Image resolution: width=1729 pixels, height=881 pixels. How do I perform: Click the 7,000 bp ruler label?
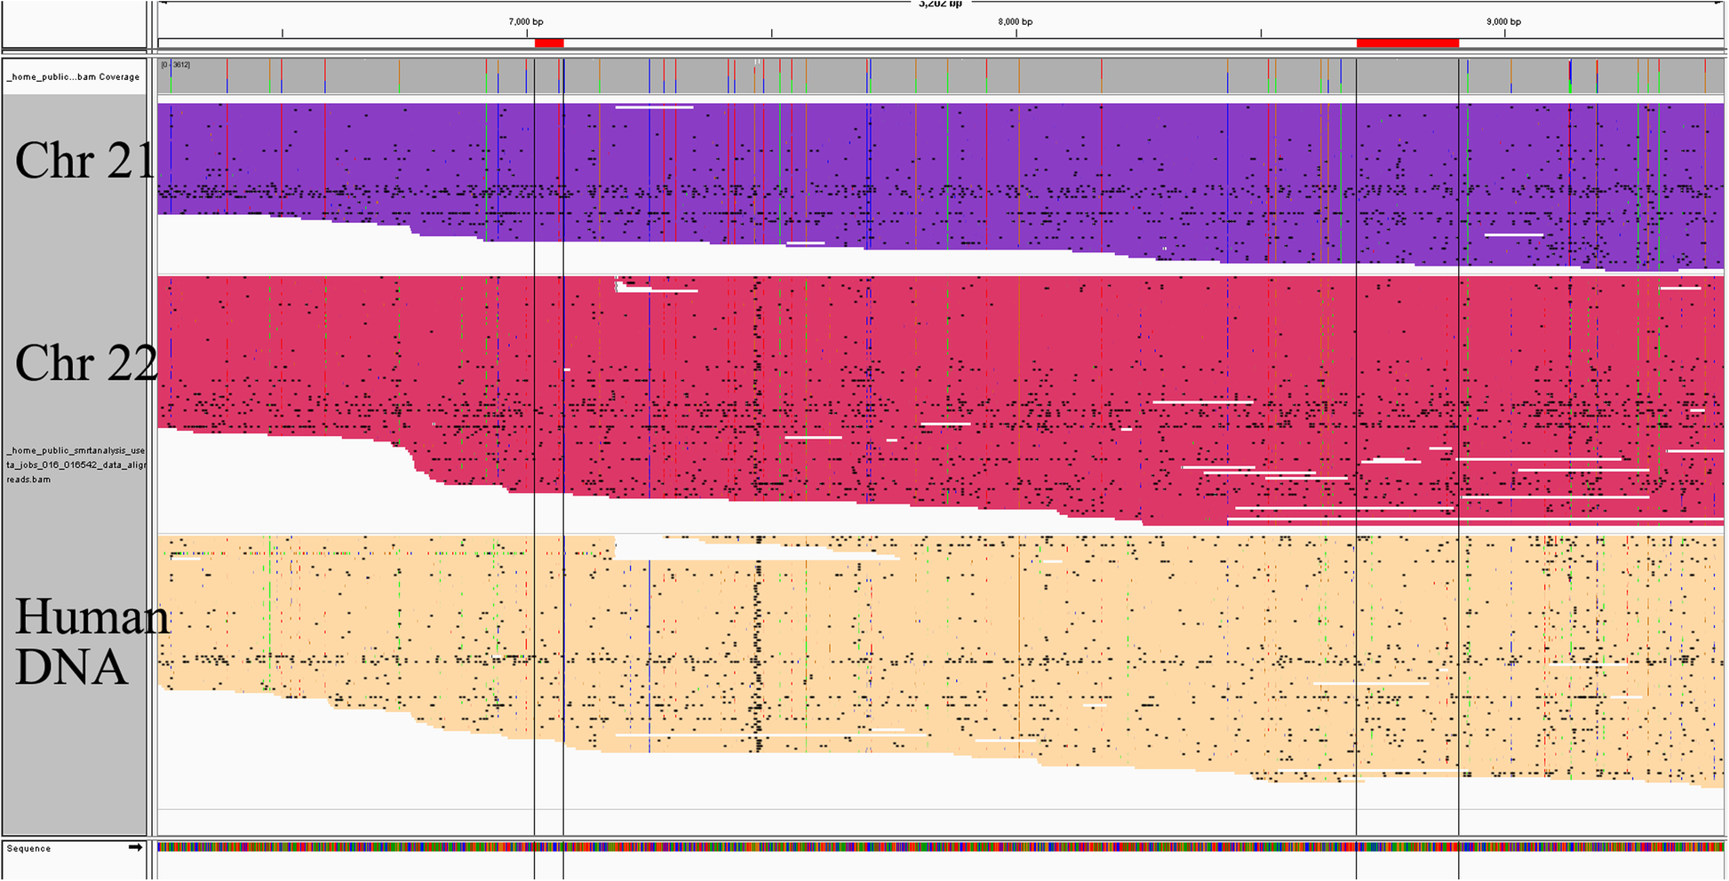[526, 21]
